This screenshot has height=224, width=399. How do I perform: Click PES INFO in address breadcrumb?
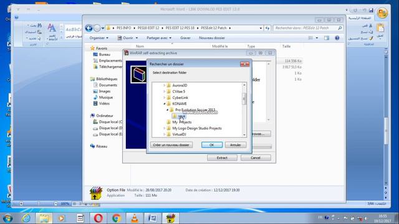coord(123,28)
